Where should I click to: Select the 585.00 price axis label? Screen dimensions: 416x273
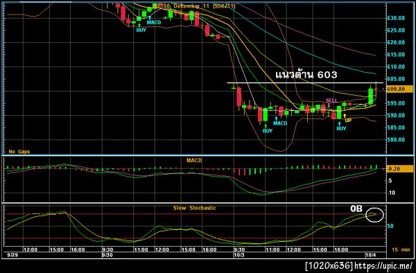coord(396,127)
